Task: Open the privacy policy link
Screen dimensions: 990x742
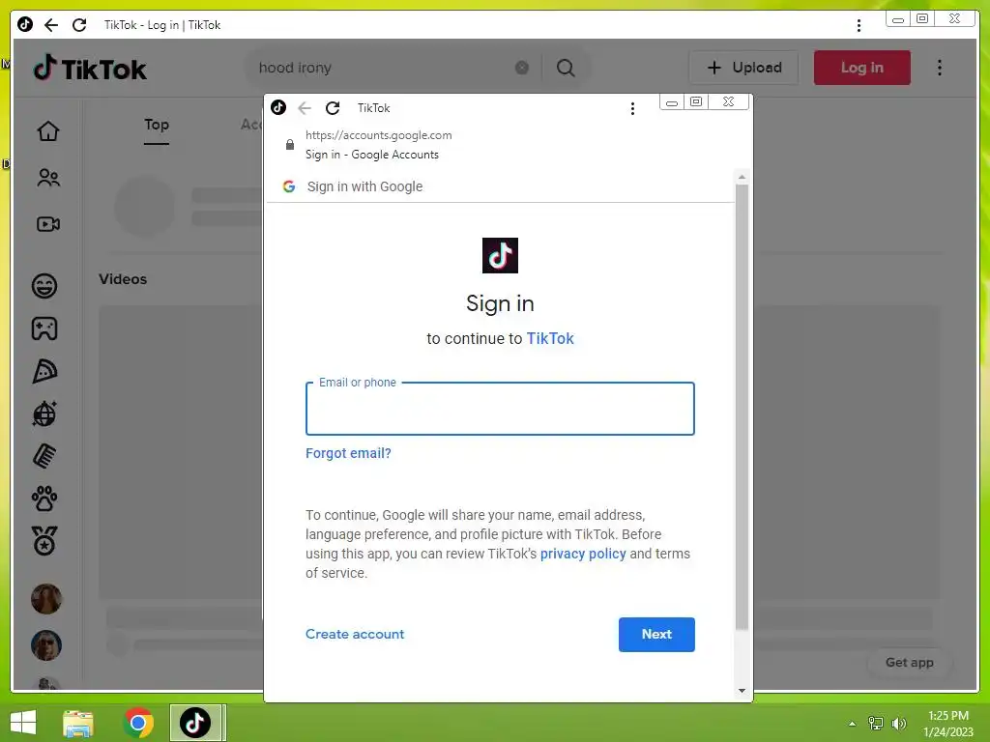Action: pyautogui.click(x=583, y=554)
